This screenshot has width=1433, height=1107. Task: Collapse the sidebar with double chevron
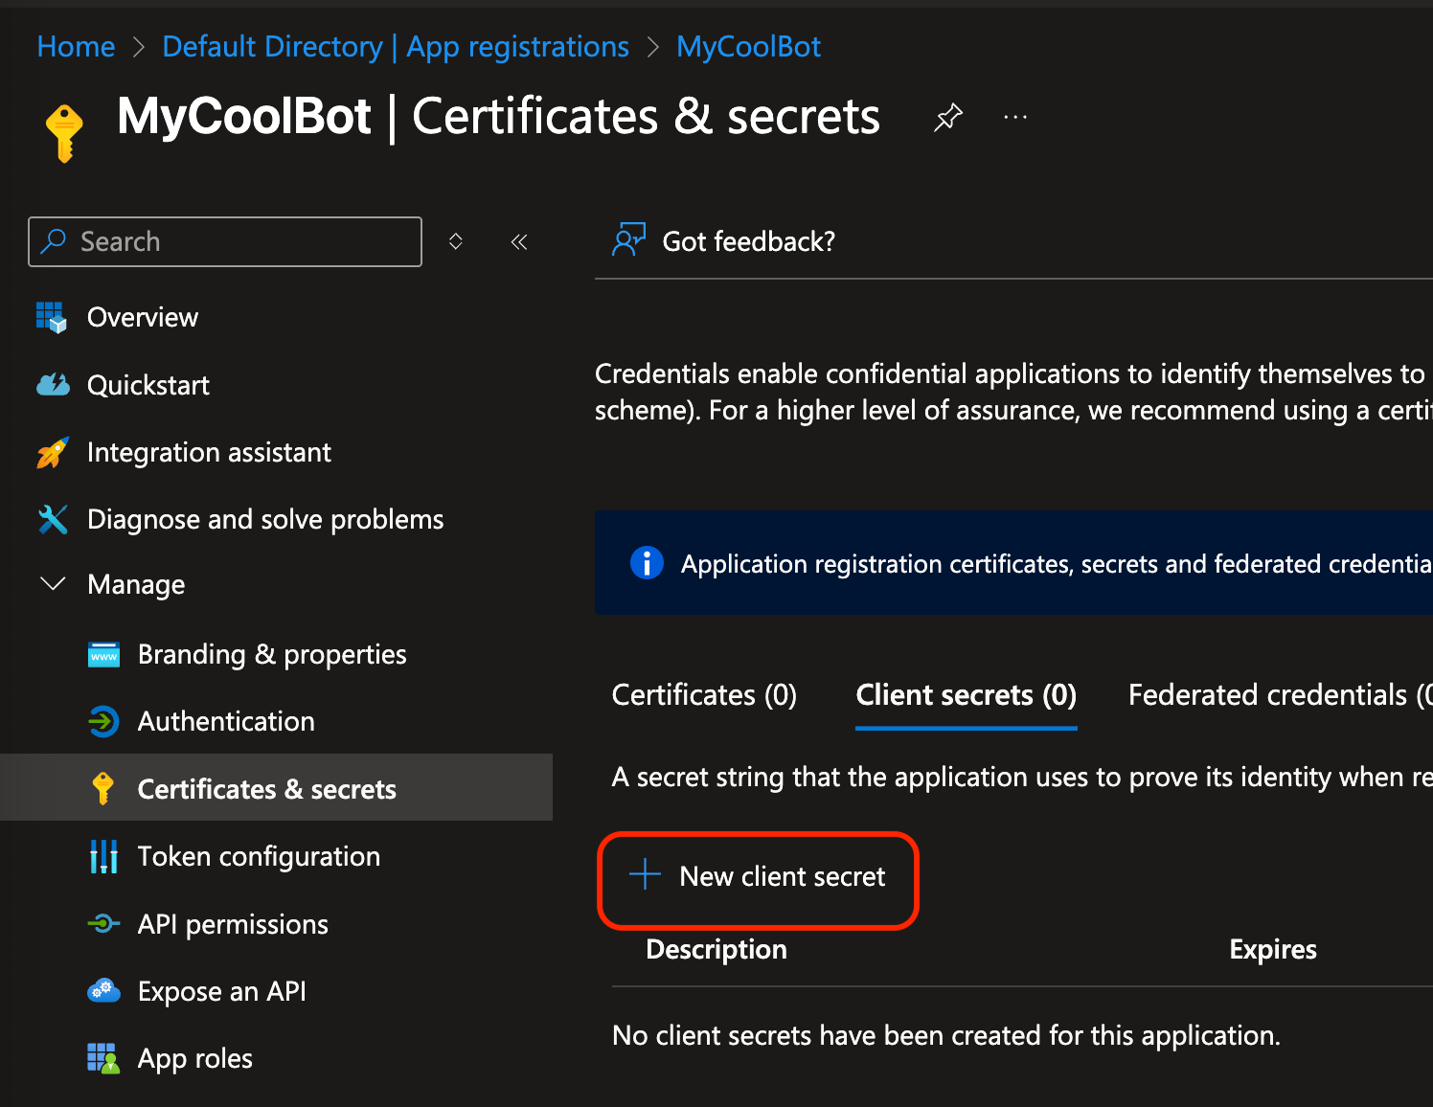tap(519, 241)
